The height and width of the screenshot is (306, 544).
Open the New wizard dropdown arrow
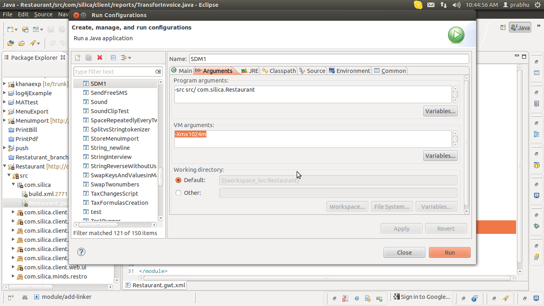click(x=16, y=29)
